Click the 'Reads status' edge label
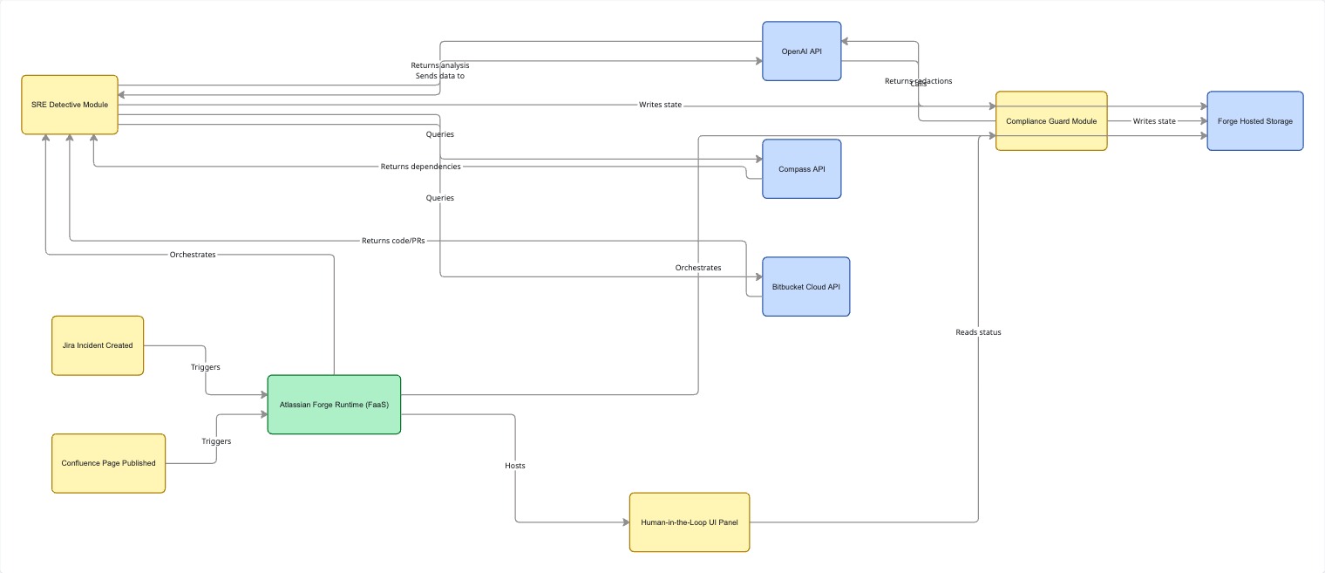1325x573 pixels. point(978,331)
